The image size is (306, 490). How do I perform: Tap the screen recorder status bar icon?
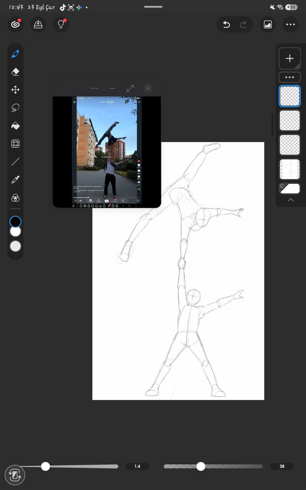pyautogui.click(x=71, y=7)
